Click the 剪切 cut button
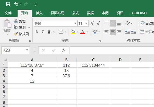 (x=20, y=21)
